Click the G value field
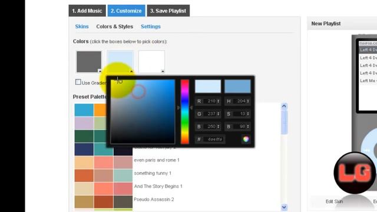This screenshot has height=212, width=377. coord(208,114)
